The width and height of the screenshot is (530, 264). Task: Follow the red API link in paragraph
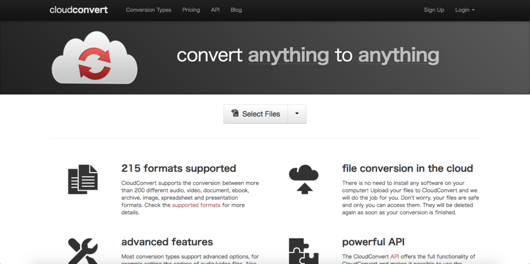395,256
